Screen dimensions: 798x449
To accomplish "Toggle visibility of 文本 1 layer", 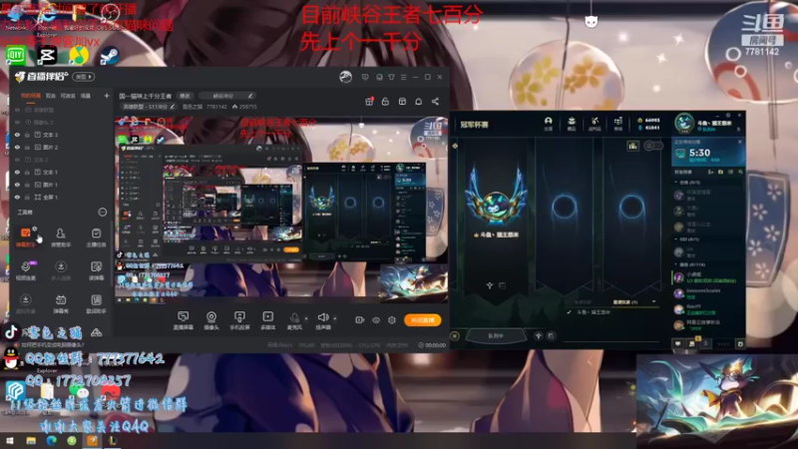I will 17,172.
